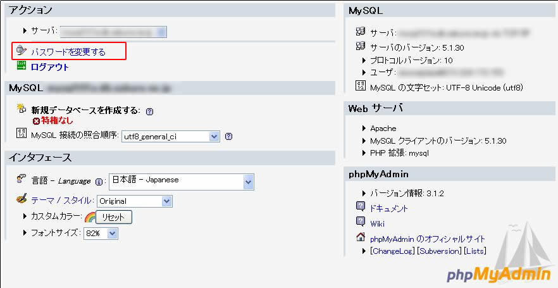558x288 pixels.
Task: Open the MySQL connection collation dropdown
Action: 171,136
